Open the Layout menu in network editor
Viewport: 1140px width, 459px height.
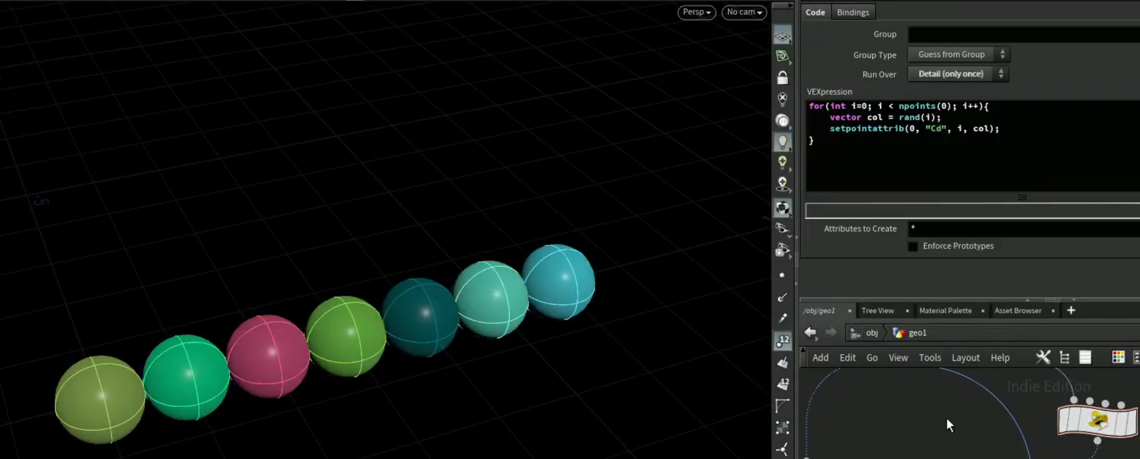pos(965,358)
